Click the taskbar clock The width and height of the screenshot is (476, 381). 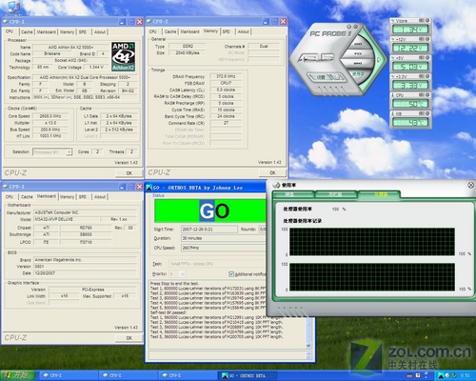coord(466,375)
